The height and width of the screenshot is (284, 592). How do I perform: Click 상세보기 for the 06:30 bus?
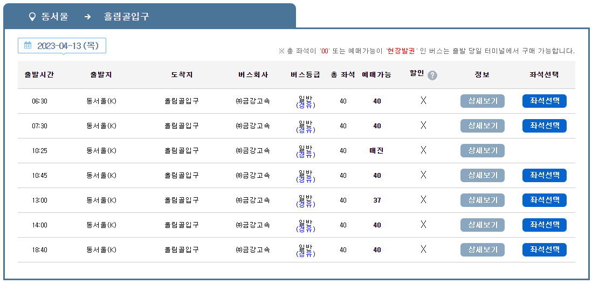tap(482, 101)
